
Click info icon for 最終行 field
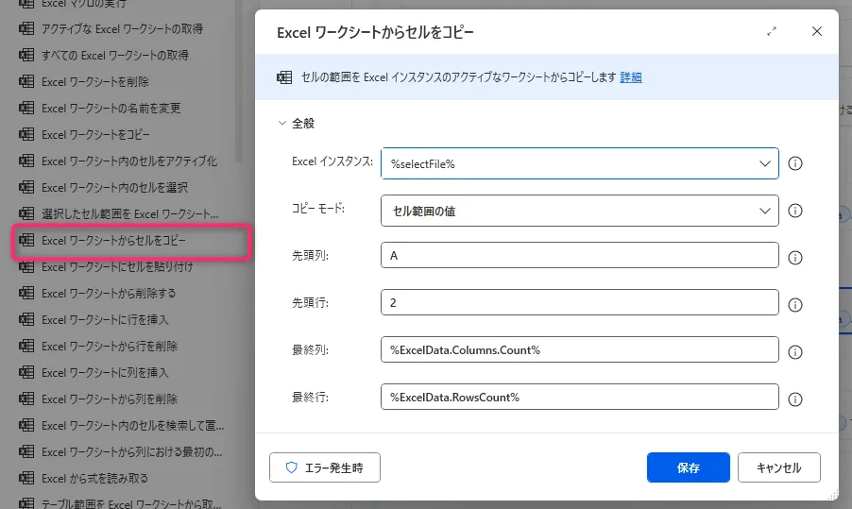pos(795,398)
